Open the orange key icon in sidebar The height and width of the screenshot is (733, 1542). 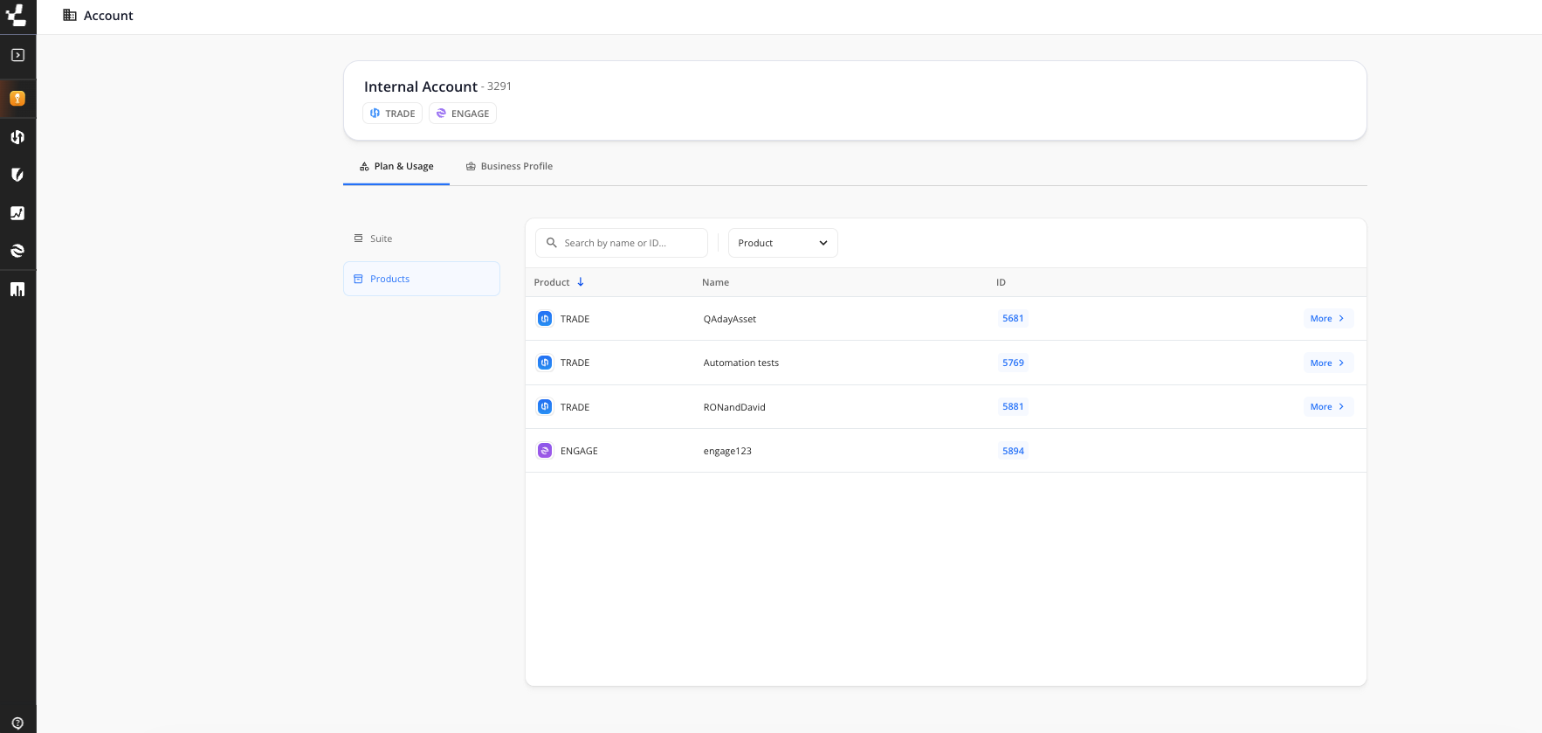[17, 99]
